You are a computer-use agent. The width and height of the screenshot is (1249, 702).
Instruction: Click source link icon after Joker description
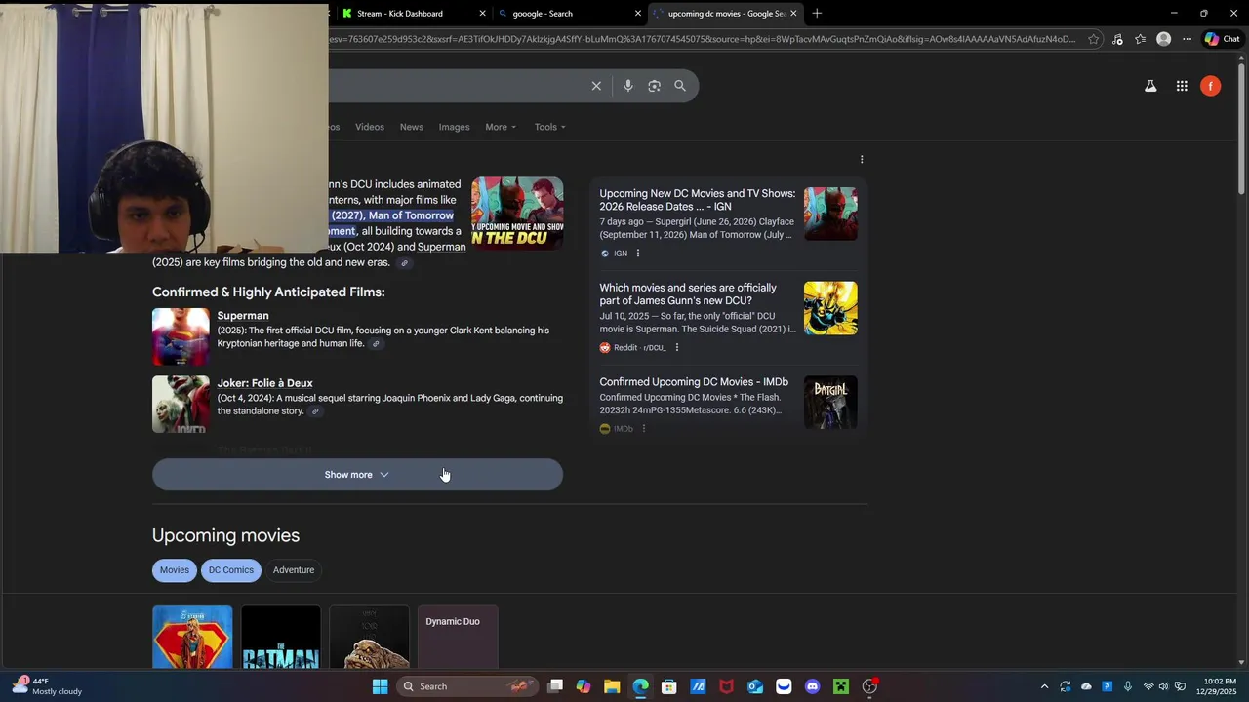315,411
